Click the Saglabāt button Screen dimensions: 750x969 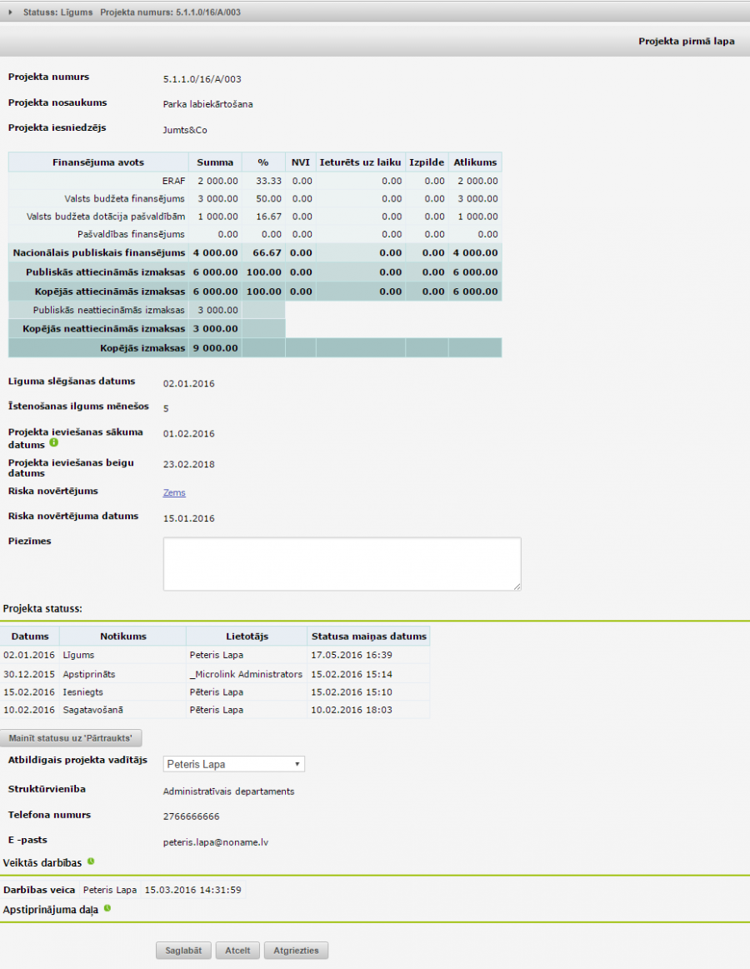183,951
